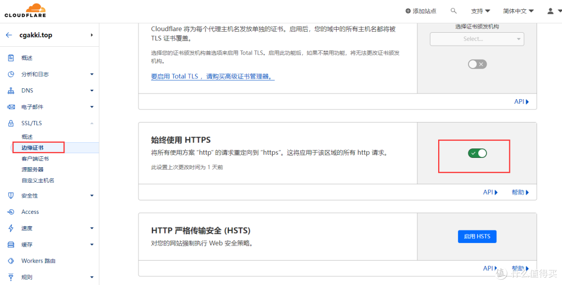Expand the 分析和日志 section arrow

(x=92, y=74)
